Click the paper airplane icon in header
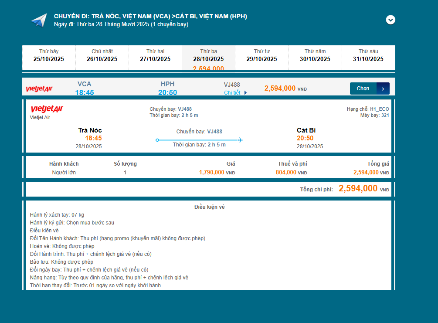438x323 pixels. click(x=38, y=20)
